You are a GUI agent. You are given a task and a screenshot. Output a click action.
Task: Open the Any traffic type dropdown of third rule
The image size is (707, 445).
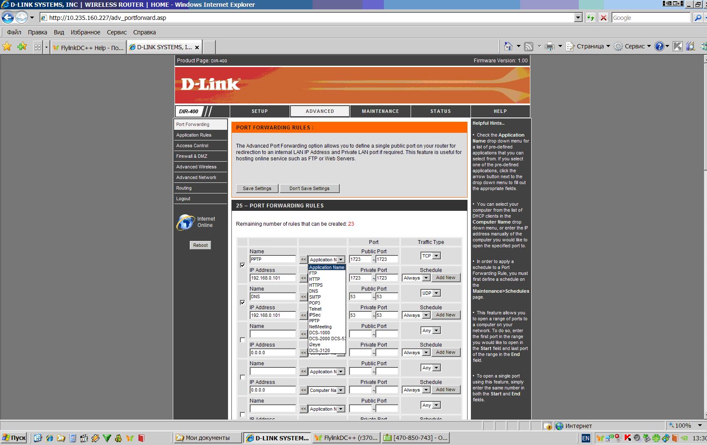click(431, 330)
